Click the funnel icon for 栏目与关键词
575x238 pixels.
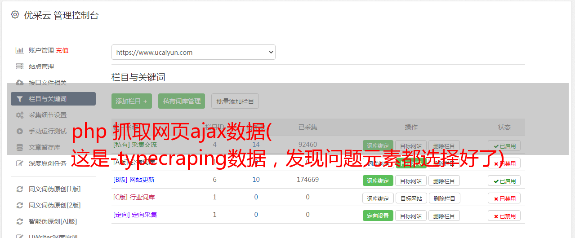click(x=19, y=99)
